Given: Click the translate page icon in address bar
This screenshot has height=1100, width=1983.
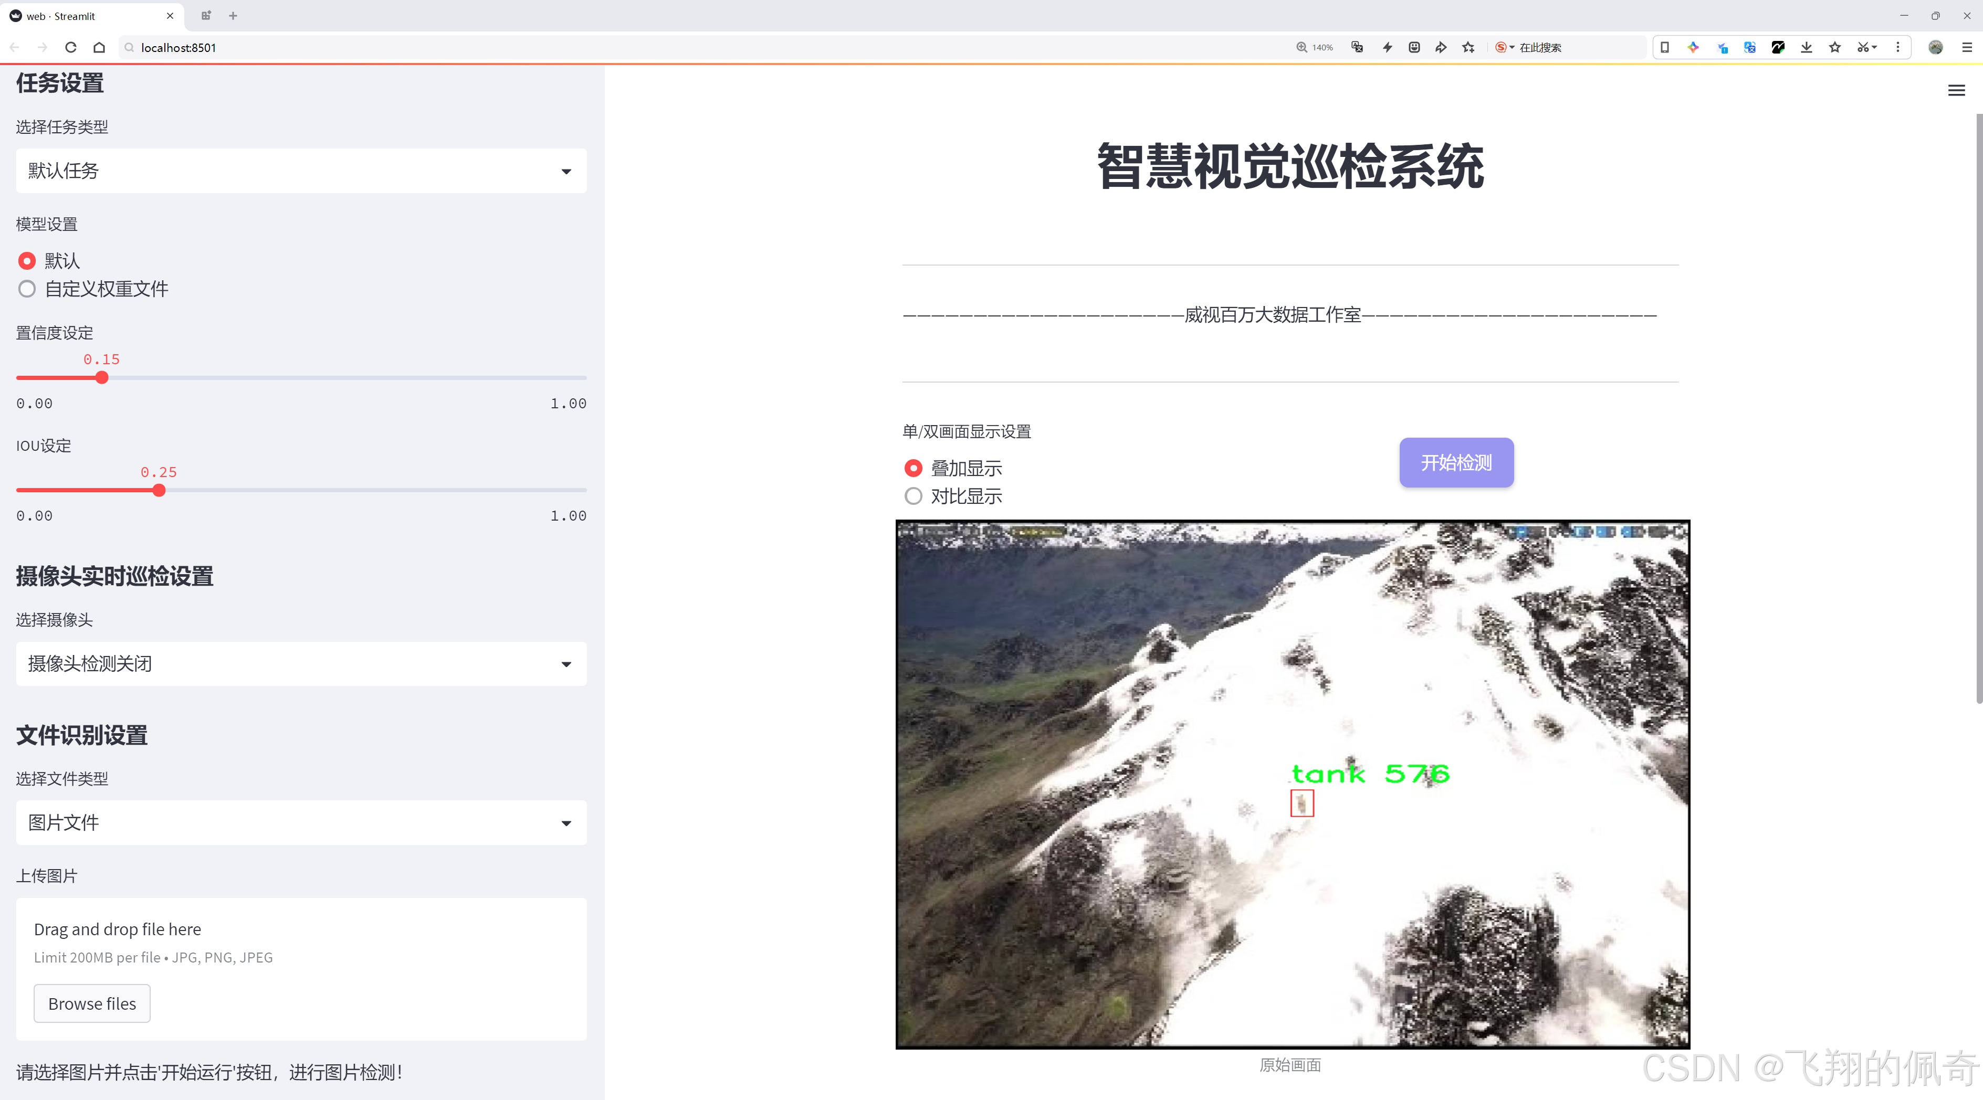Looking at the screenshot, I should 1357,48.
